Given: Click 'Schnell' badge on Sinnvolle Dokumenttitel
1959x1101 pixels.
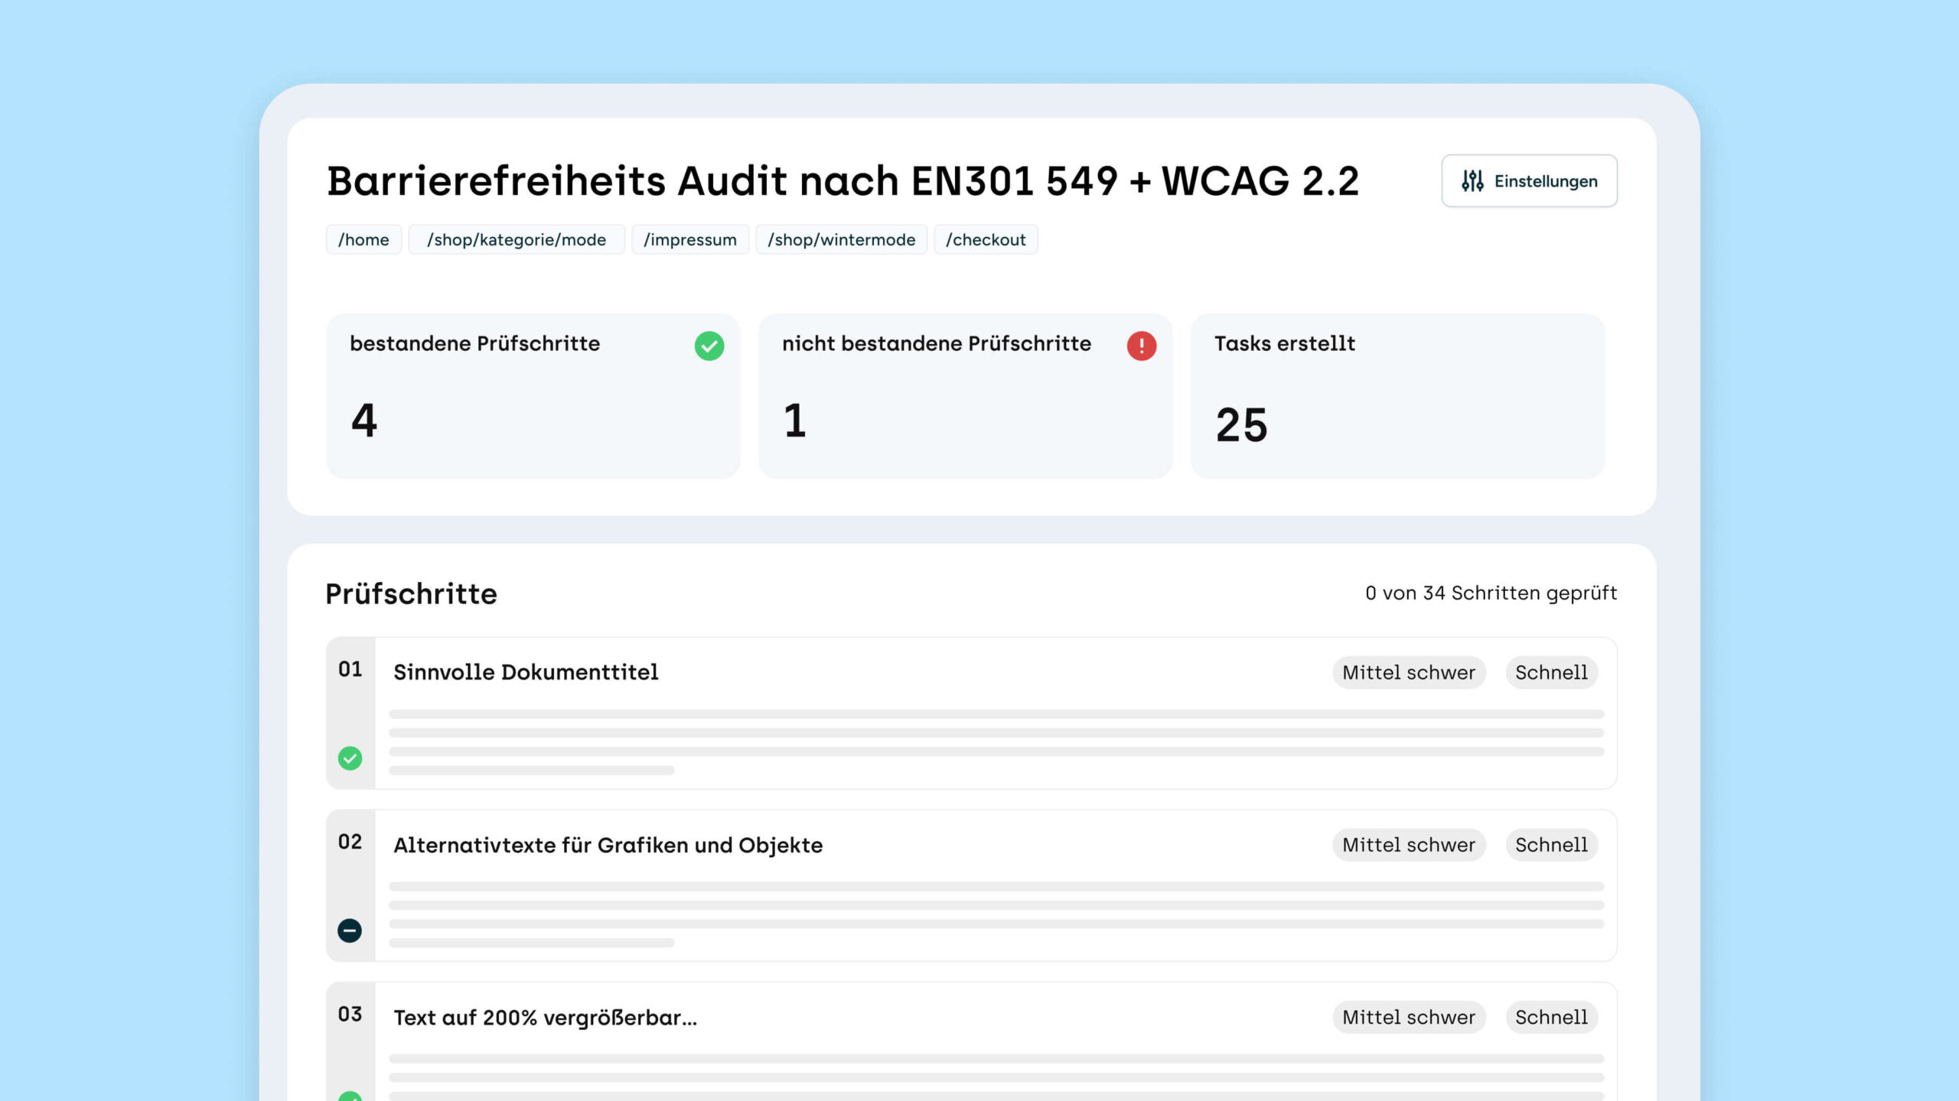Looking at the screenshot, I should (1551, 673).
